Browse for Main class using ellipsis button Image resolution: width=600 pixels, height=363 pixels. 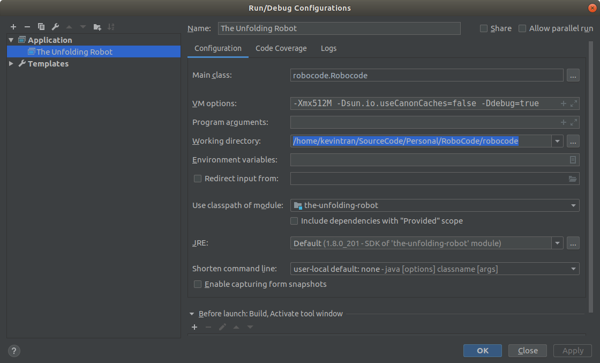point(573,76)
